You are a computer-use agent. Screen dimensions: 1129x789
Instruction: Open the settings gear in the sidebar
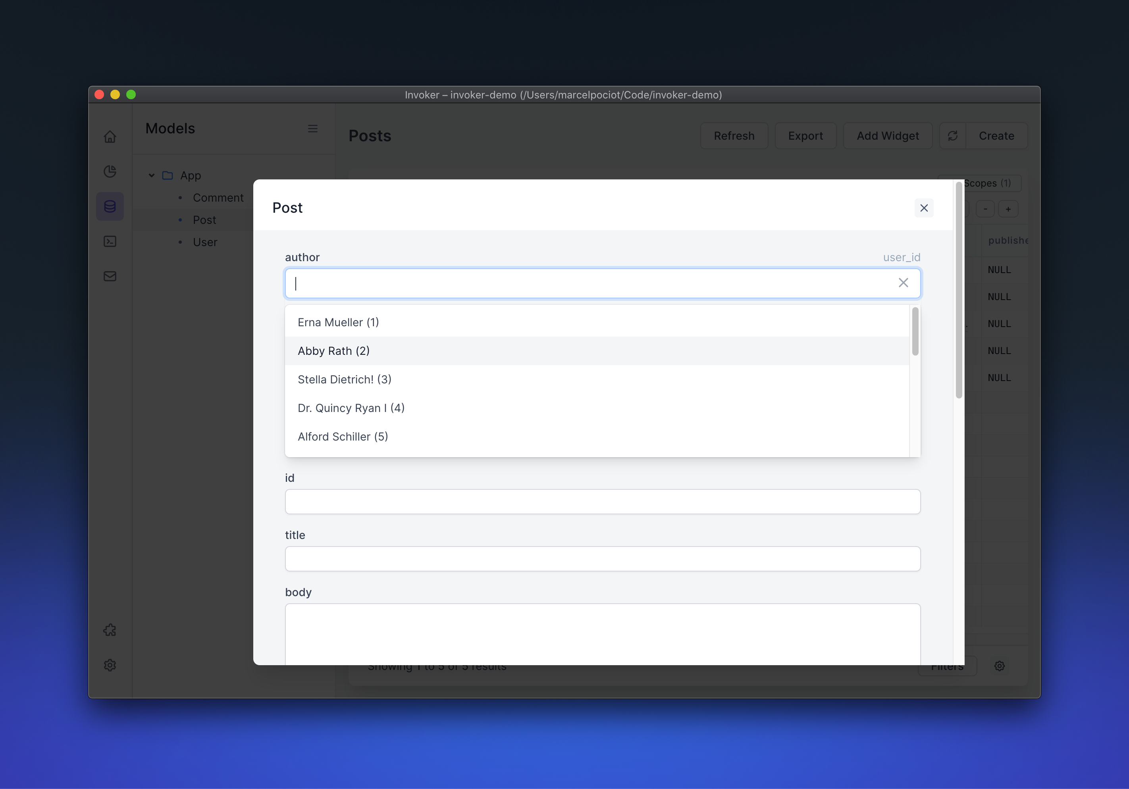tap(110, 665)
